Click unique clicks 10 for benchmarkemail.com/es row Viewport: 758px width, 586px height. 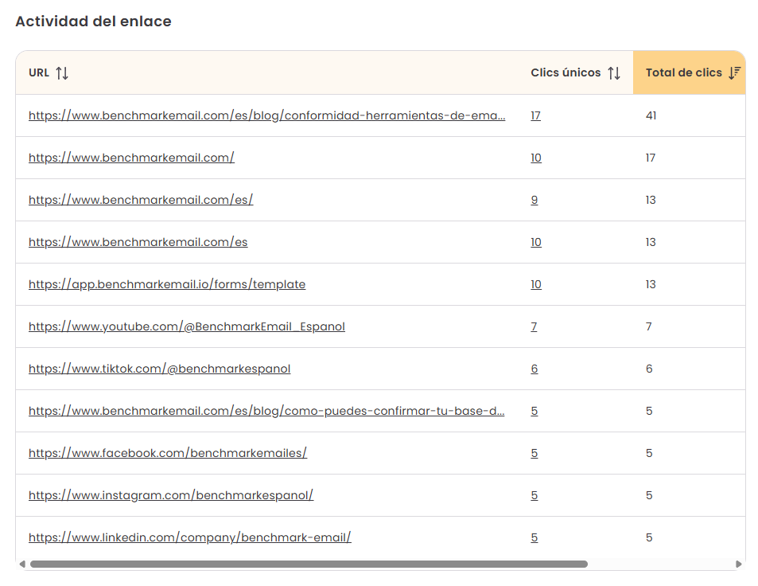pos(536,242)
